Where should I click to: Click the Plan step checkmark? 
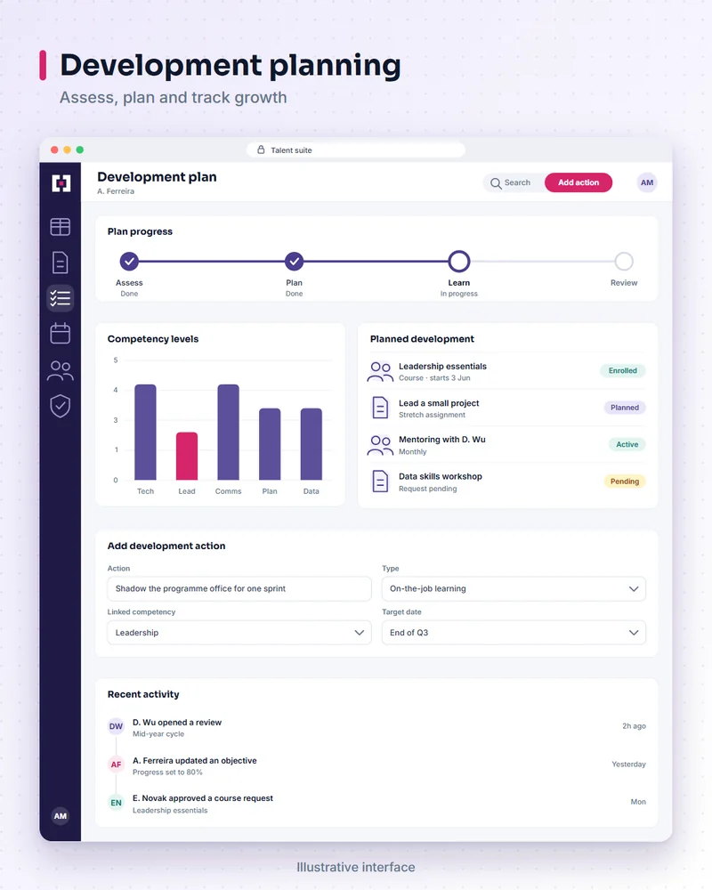[x=294, y=262]
